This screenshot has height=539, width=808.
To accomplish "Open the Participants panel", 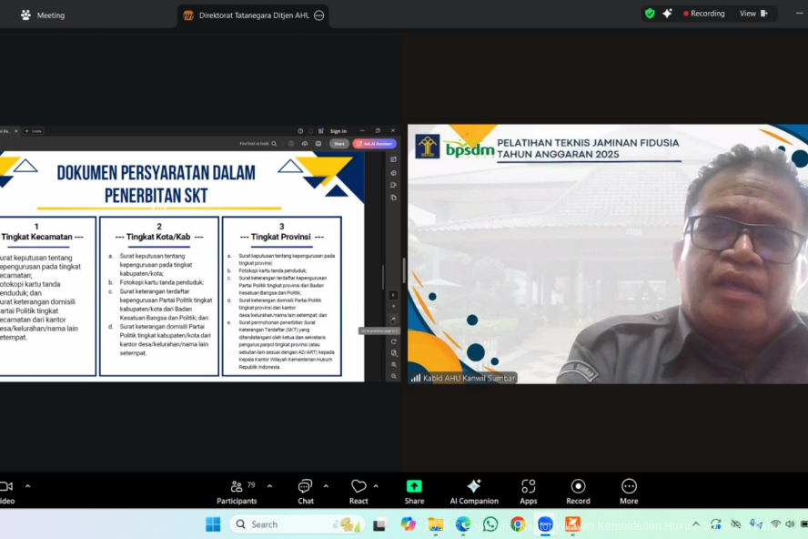I will coord(237,491).
